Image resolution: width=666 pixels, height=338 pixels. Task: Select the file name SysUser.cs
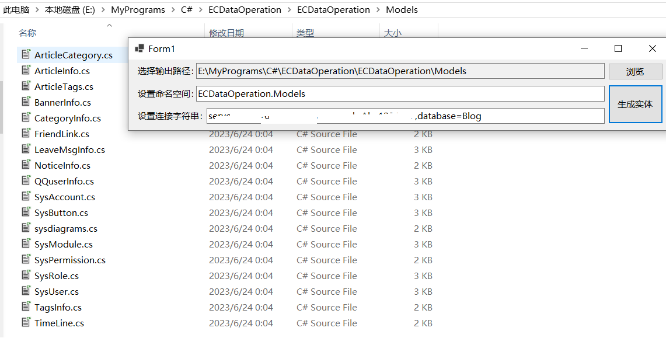(57, 291)
